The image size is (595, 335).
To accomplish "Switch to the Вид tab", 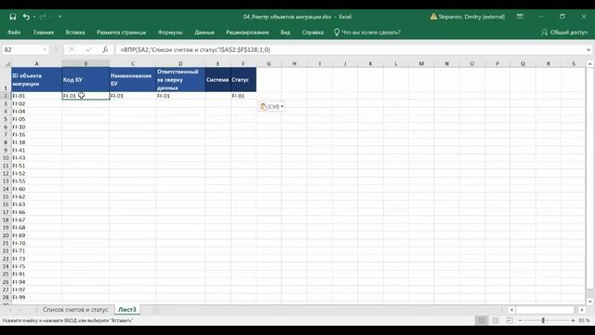I will [x=285, y=33].
